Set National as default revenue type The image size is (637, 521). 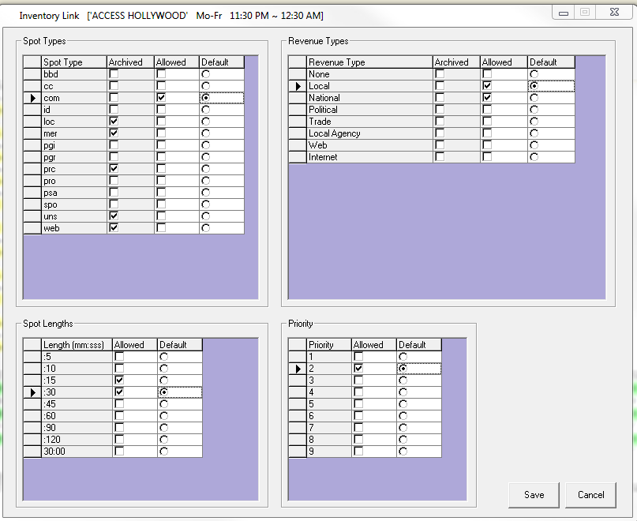coord(534,98)
